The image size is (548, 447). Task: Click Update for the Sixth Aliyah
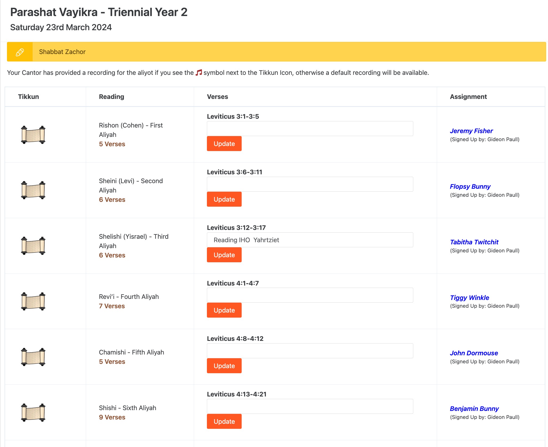tap(224, 421)
